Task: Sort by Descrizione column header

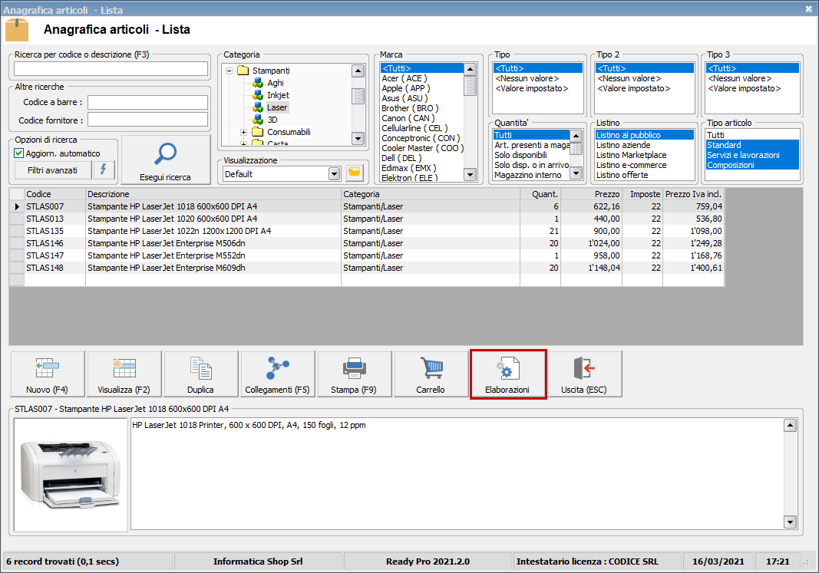Action: pyautogui.click(x=213, y=194)
